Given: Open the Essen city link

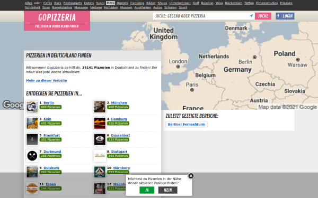Looking at the screenshot, I should coord(51,184).
